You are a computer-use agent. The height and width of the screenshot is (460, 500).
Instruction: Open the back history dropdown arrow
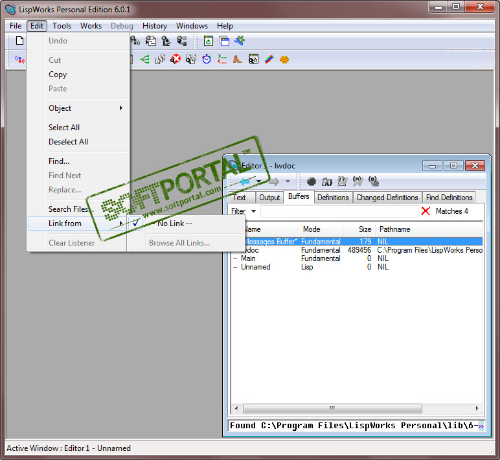pyautogui.click(x=258, y=181)
